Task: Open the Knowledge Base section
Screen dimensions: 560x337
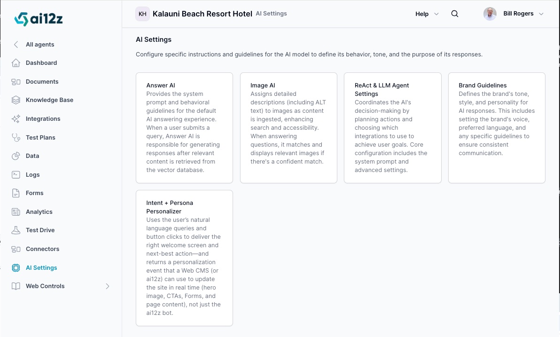Action: pos(49,100)
